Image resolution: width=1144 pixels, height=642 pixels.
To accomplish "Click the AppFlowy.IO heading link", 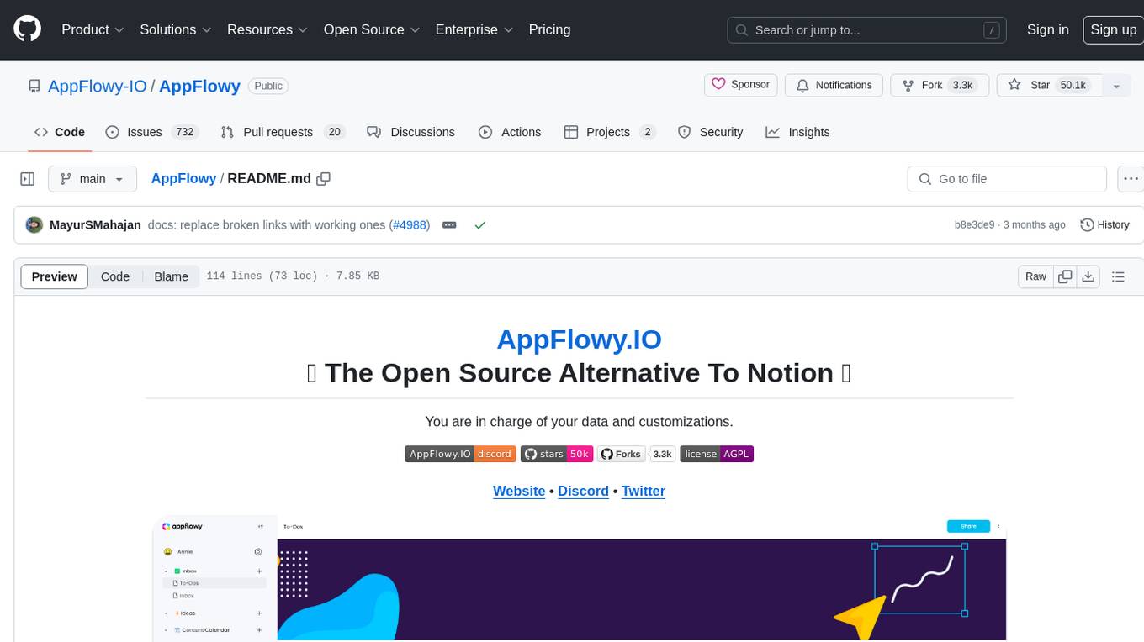I will pyautogui.click(x=579, y=339).
